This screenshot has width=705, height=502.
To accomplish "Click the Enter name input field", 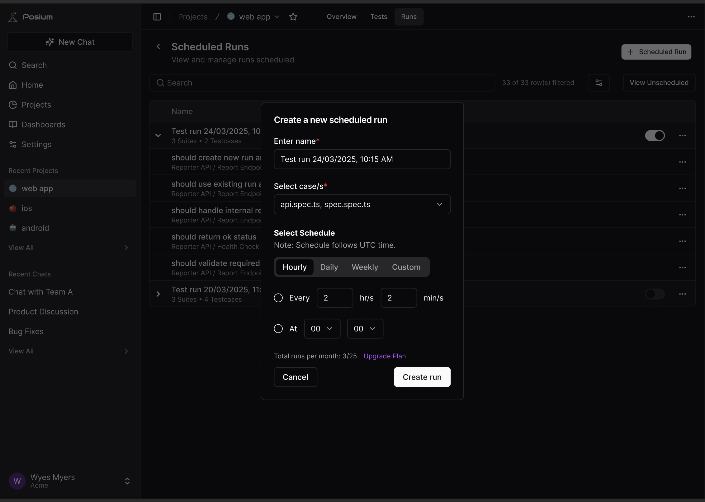I will point(362,159).
